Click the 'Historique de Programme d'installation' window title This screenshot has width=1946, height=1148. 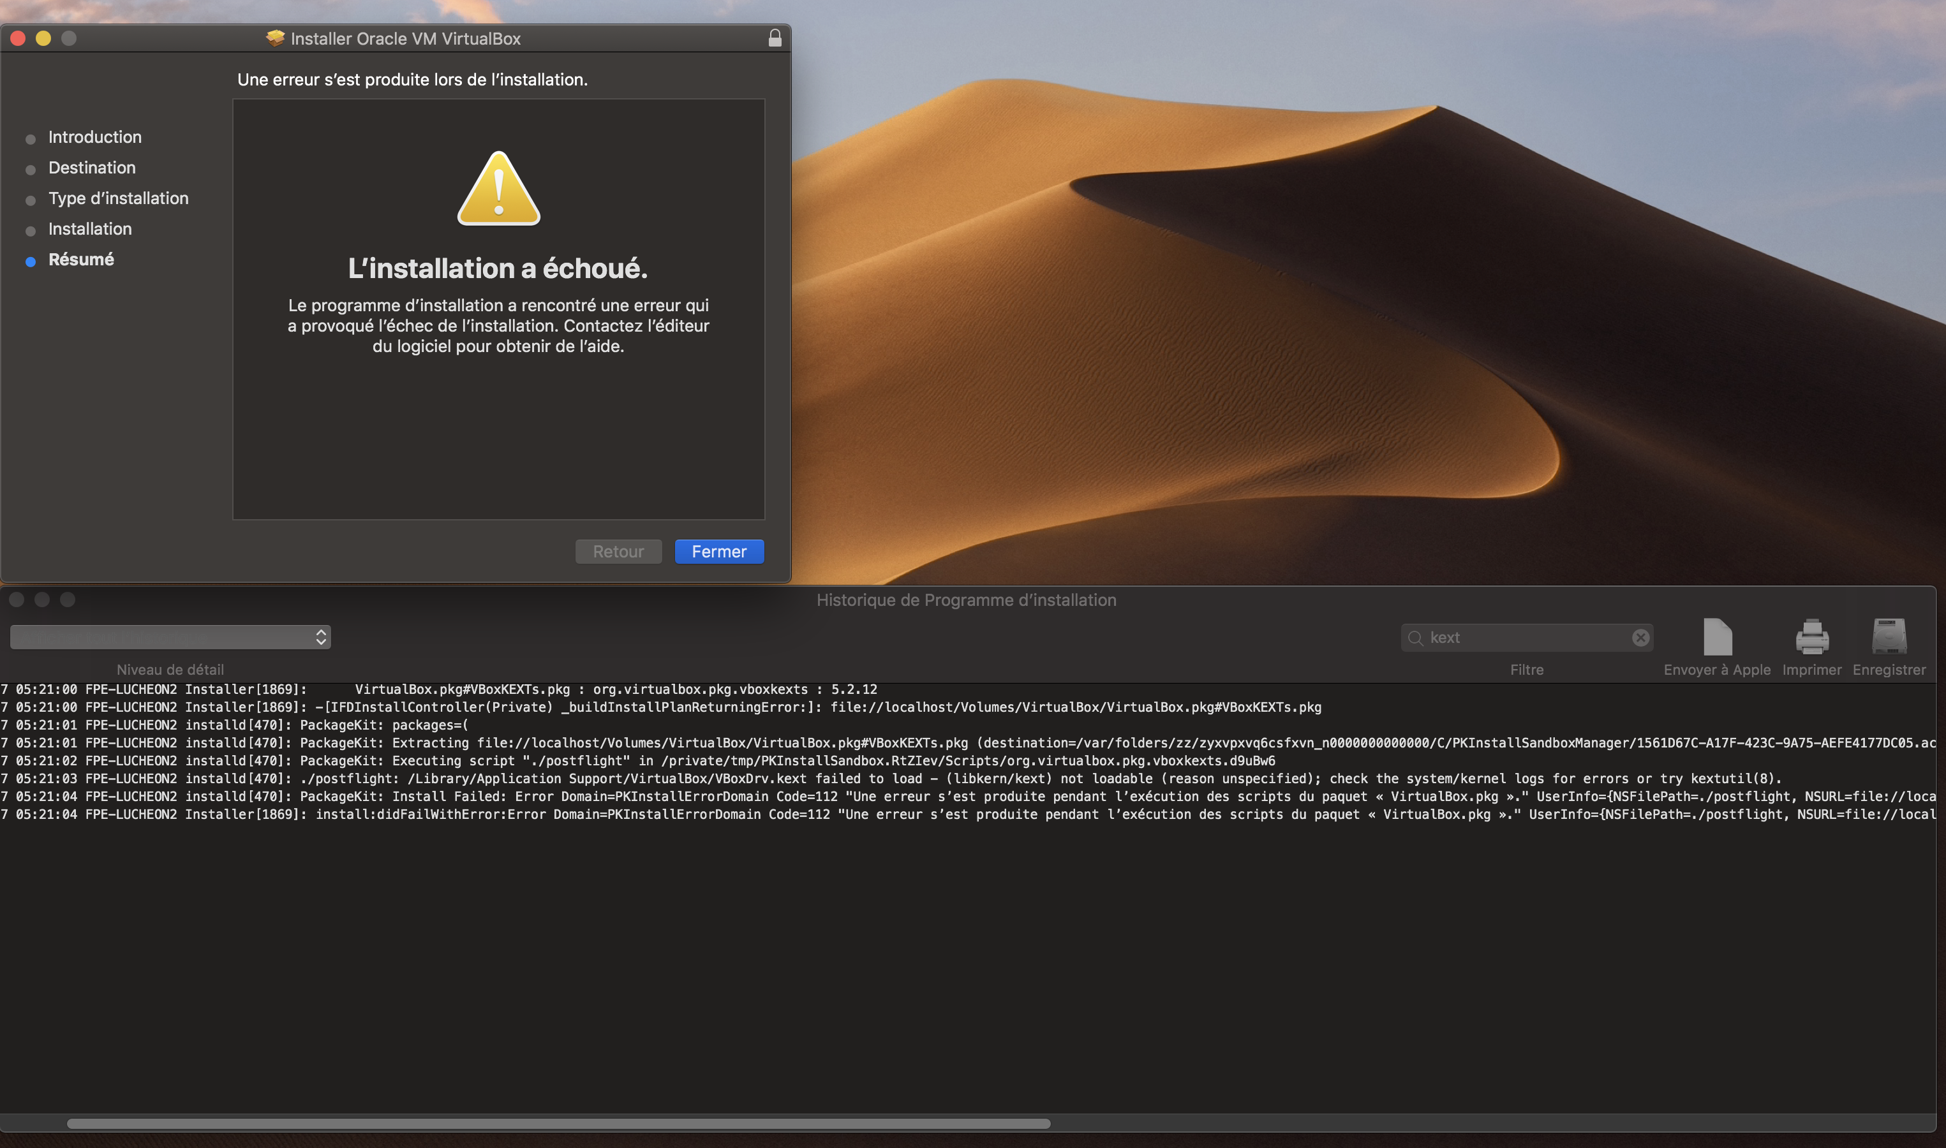tap(967, 600)
